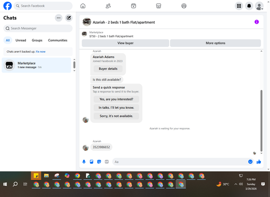The height and width of the screenshot is (197, 270).
Task: Open the 30°C weather widget
Action: (x=223, y=184)
